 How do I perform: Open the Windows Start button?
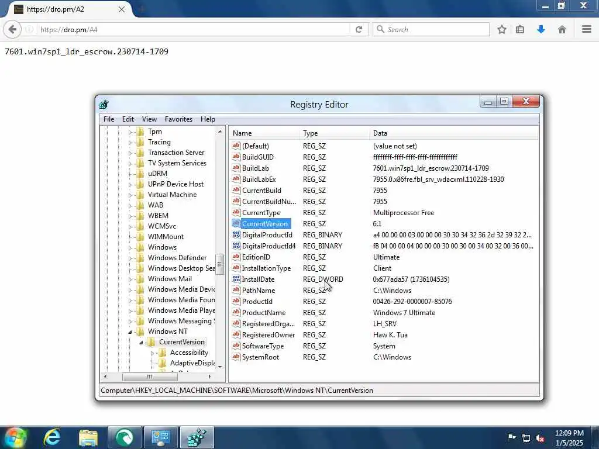pos(15,437)
